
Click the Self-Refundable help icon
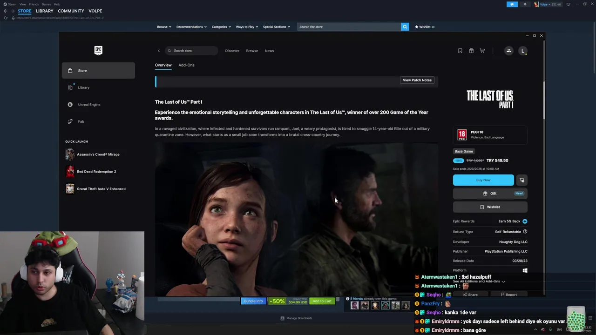pos(525,232)
